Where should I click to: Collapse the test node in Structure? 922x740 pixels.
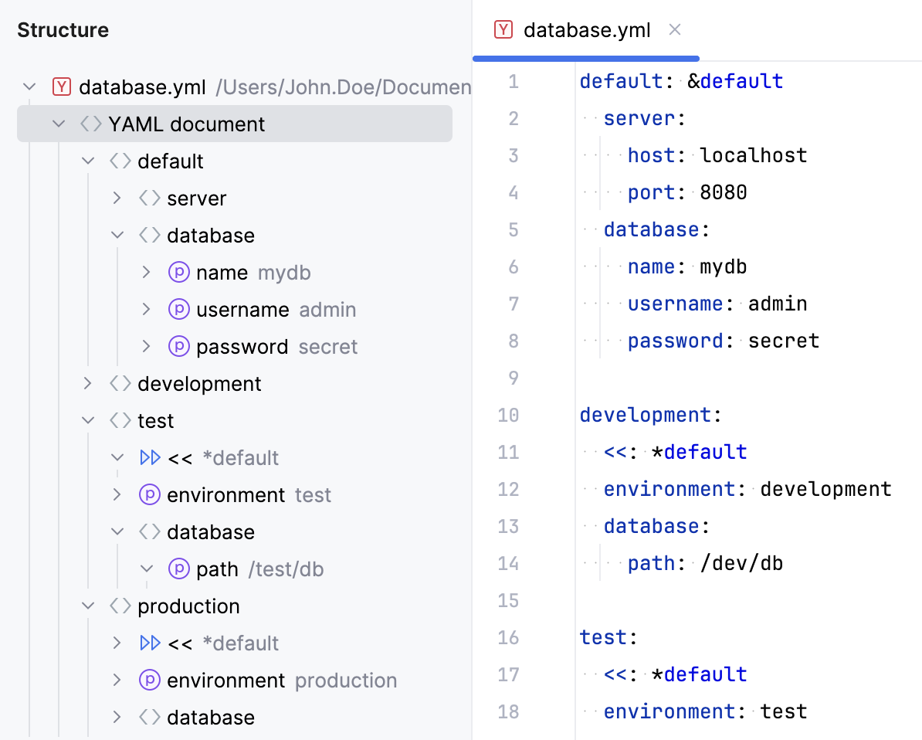(87, 420)
